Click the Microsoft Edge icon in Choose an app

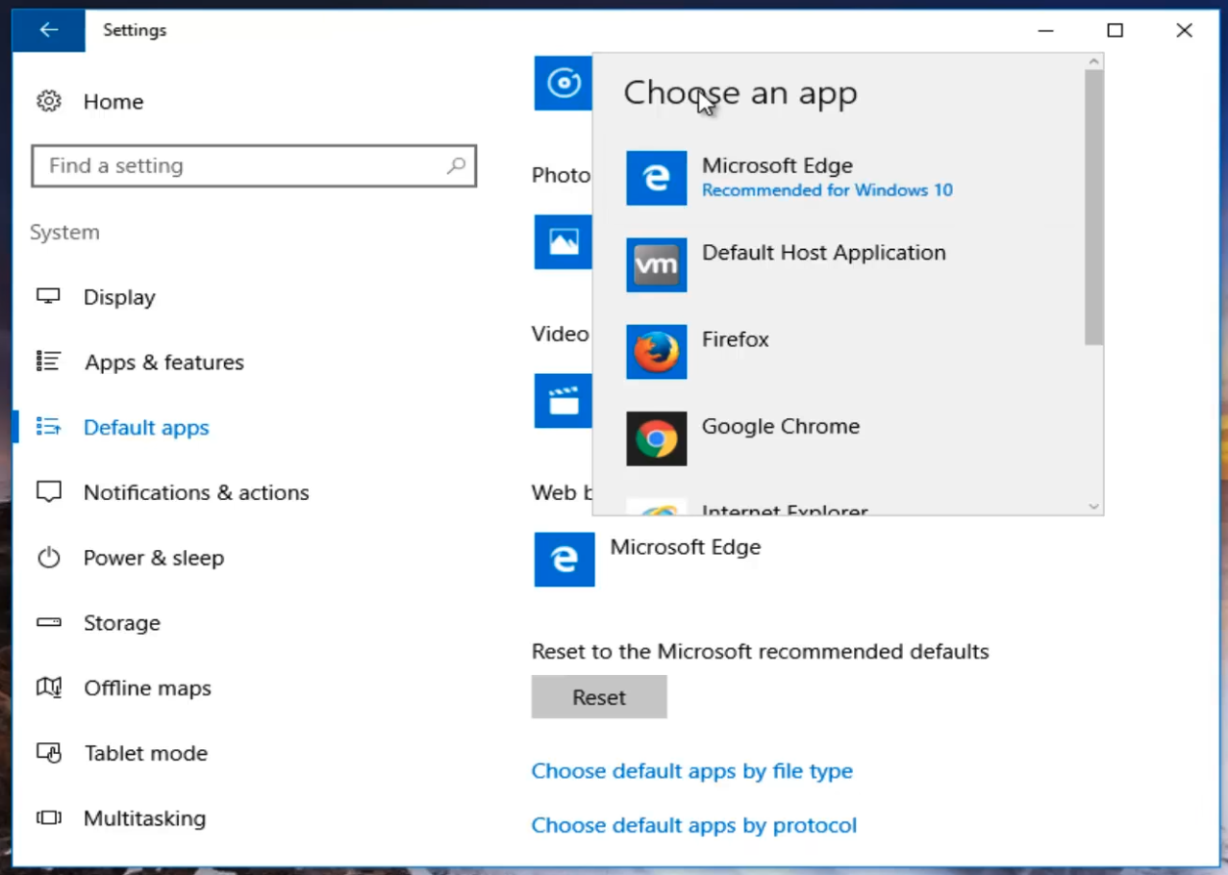coord(657,178)
